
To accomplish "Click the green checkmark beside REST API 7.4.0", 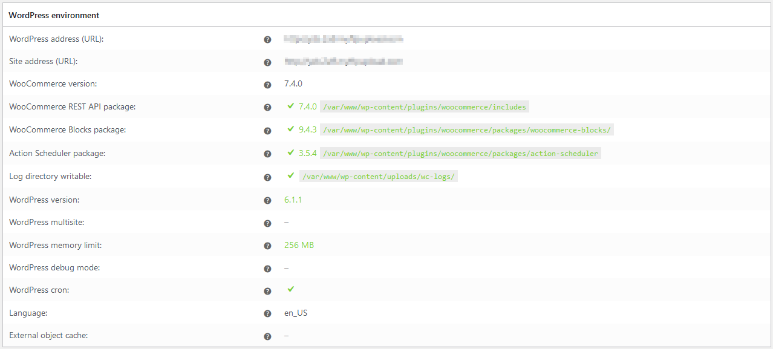I will (x=291, y=106).
